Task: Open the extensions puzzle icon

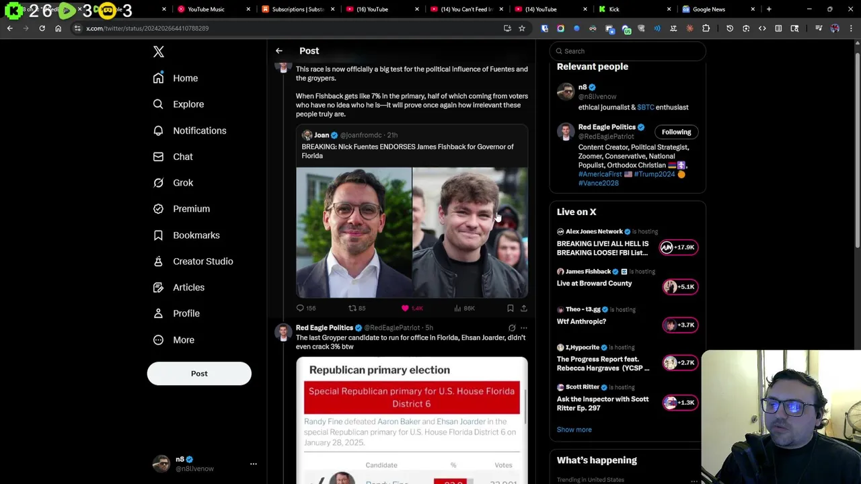Action: 706,28
